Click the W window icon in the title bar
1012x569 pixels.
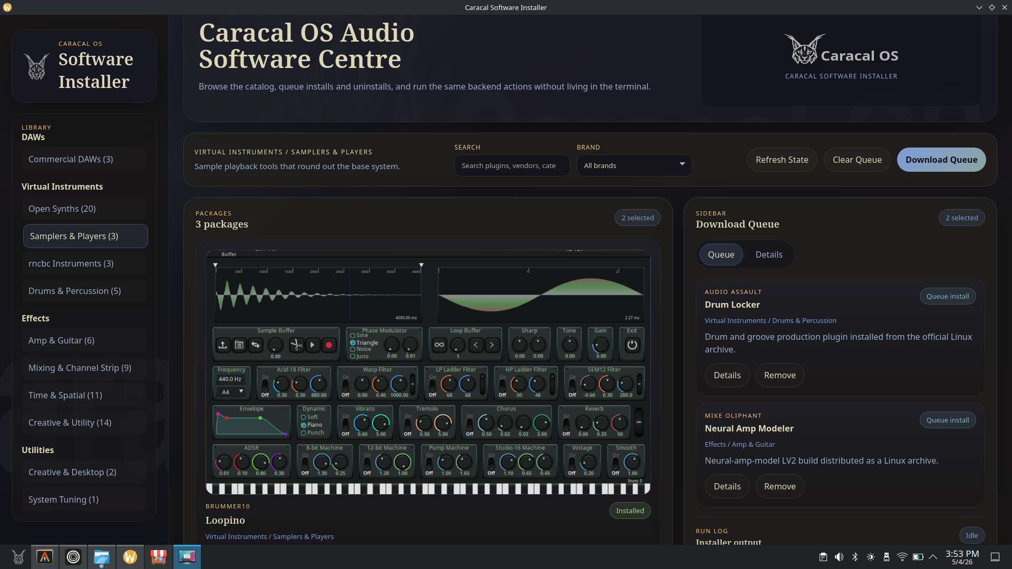(7, 7)
